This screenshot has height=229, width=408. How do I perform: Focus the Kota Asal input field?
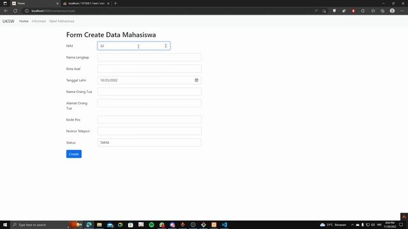(149, 69)
